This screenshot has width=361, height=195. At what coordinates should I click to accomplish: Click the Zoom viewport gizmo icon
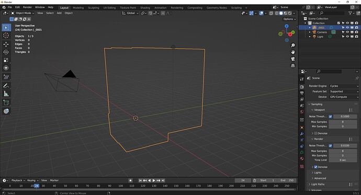pyautogui.click(x=293, y=45)
